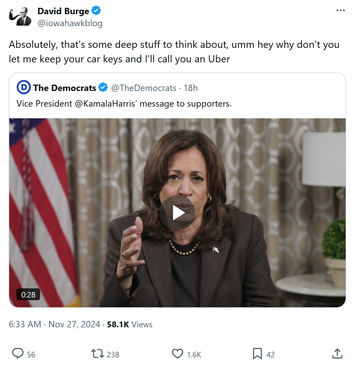Open the three-dot more options menu
This screenshot has width=354, height=366.
point(340,11)
